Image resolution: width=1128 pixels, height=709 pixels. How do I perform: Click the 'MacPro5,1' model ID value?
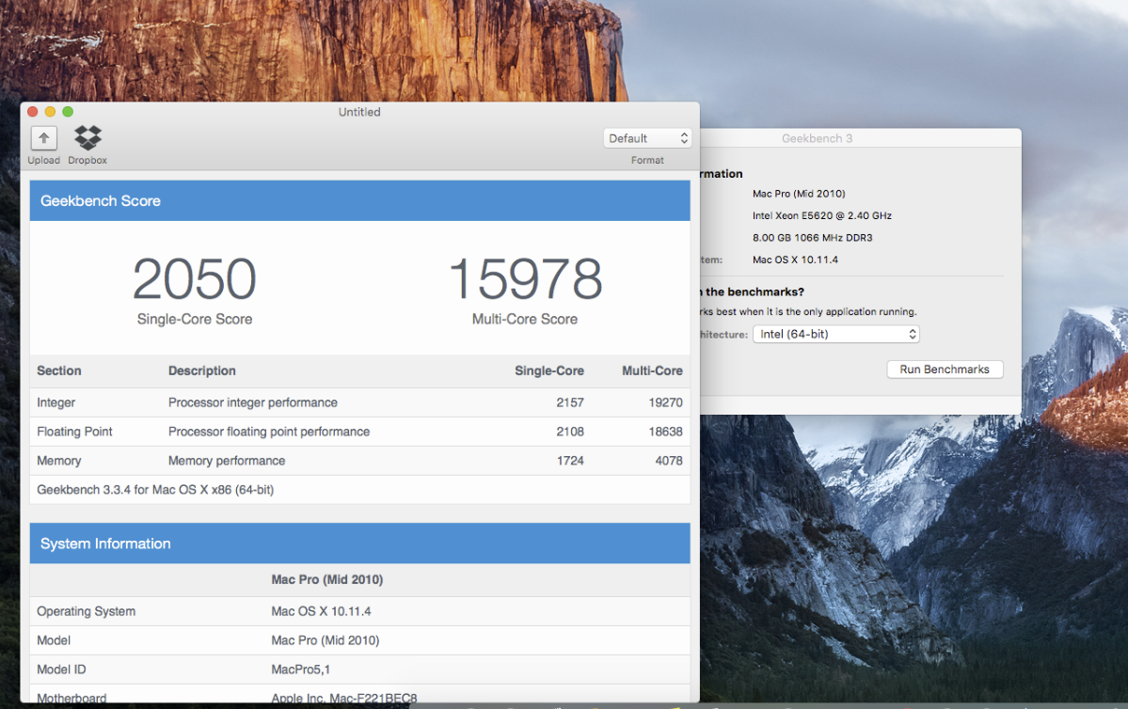point(301,670)
